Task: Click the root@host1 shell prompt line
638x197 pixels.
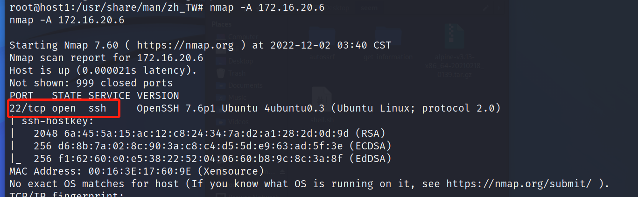Action: (x=167, y=8)
